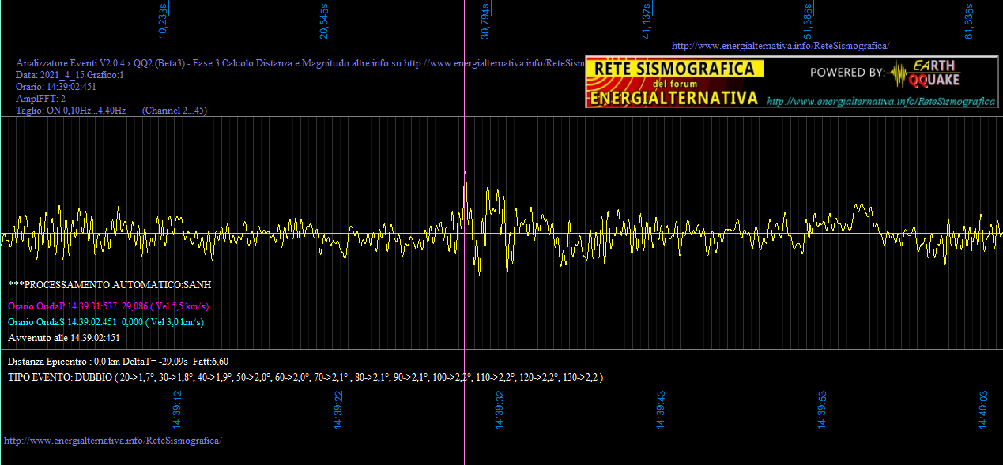Click the 14:39:53 clock time label
This screenshot has height=465, width=1003.
point(823,409)
